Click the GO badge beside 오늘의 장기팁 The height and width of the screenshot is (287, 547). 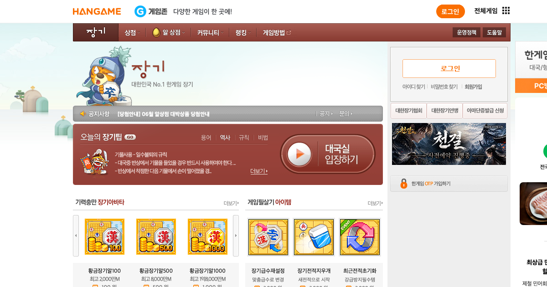(x=130, y=137)
